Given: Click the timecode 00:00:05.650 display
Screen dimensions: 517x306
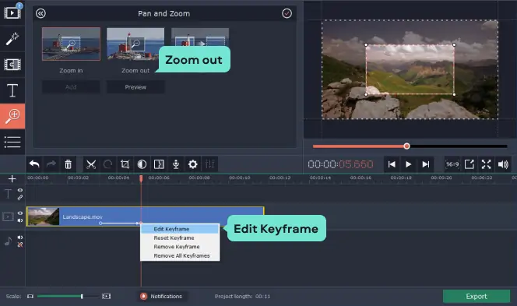Looking at the screenshot, I should [340, 164].
